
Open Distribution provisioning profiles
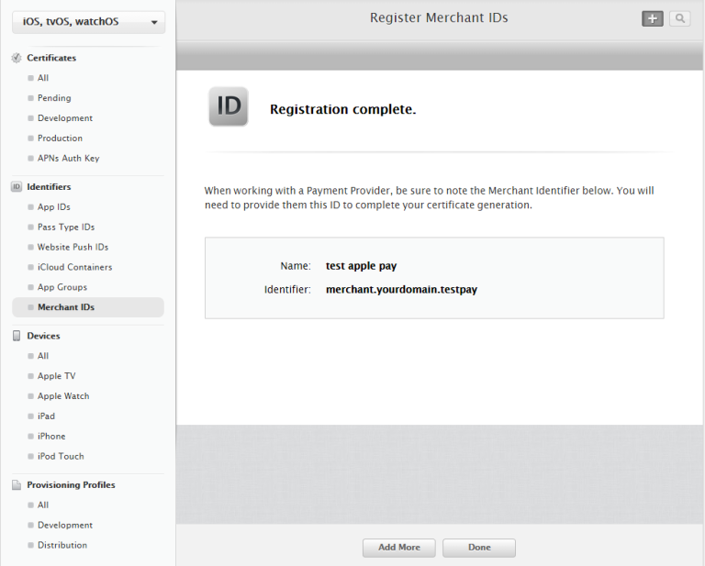62,545
